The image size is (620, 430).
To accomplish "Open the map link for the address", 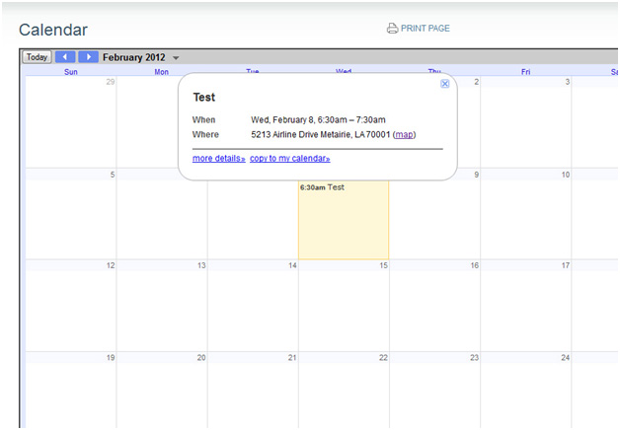I will 405,135.
